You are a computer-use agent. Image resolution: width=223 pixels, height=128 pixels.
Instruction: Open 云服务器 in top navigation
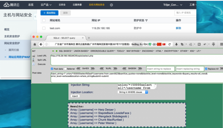point(77,5)
